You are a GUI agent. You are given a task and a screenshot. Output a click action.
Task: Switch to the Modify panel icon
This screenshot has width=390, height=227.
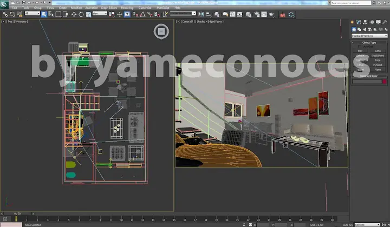(359, 22)
